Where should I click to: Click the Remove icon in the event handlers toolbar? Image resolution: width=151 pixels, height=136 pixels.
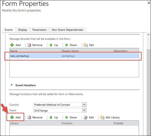[29, 117]
